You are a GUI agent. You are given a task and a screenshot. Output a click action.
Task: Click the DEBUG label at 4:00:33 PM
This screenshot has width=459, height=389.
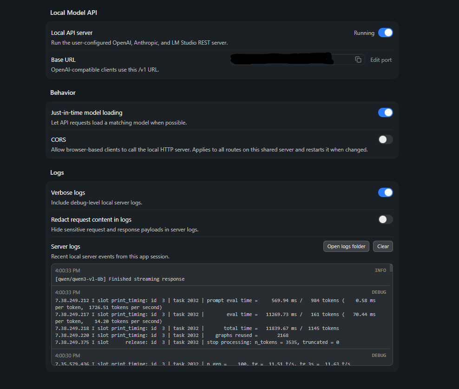(379, 292)
